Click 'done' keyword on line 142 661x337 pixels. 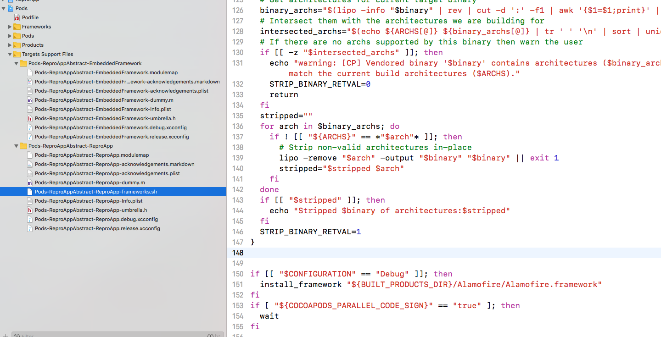click(269, 189)
